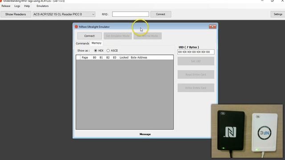The height and width of the screenshot is (160, 285).
Task: Click the Set Normal Mode button
Action: (x=147, y=36)
